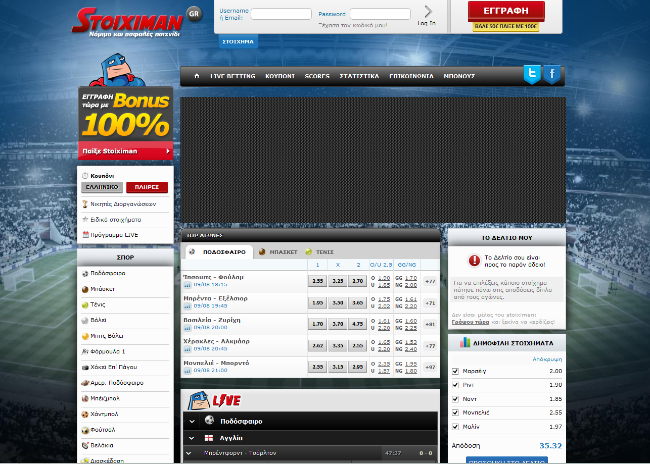
Task: Expand +71 markets for Μπρέντα - Εξέλσιορ
Action: [x=430, y=303]
